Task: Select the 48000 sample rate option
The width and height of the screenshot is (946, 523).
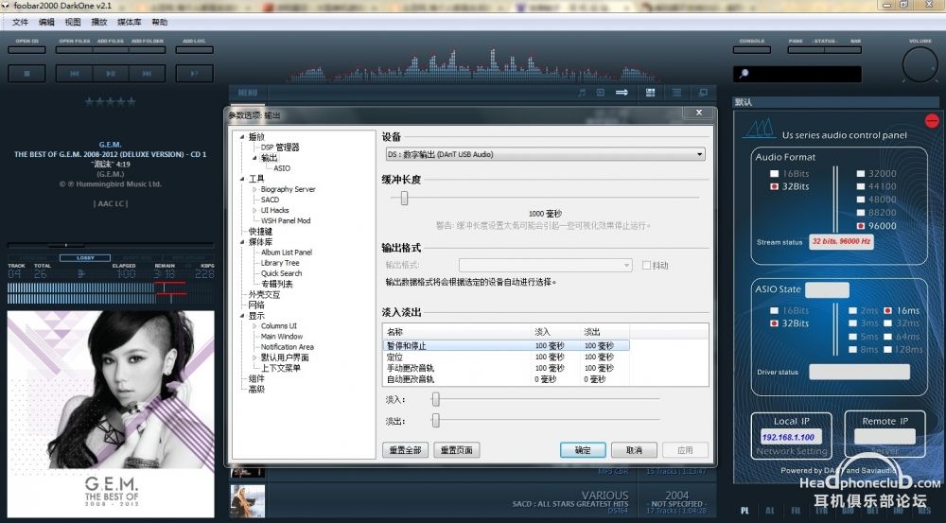Action: [x=861, y=200]
